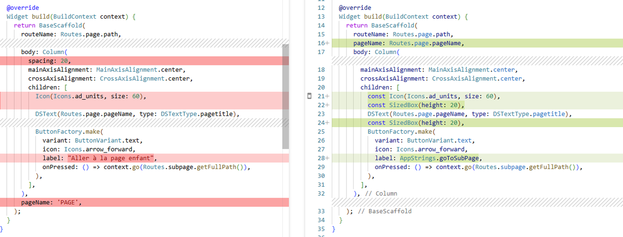The height and width of the screenshot is (237, 623).
Task: Click the DSText pagetitle line in left pane
Action: [137, 114]
